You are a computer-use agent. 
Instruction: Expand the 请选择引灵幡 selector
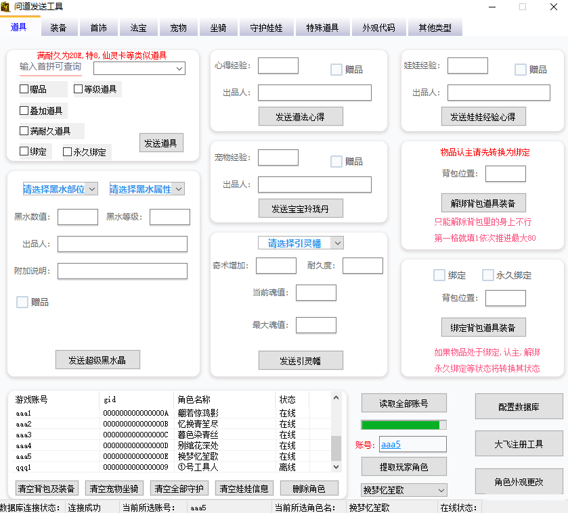pos(300,243)
